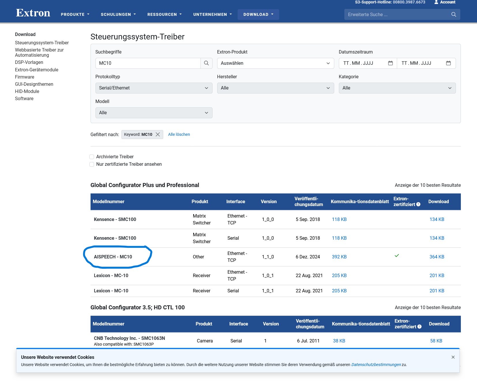Download the 364 KB AISPEECH MC10 driver
This screenshot has height=381, width=477.
[x=437, y=257]
